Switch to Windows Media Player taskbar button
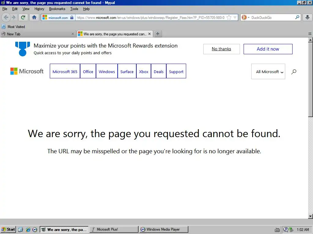The height and width of the screenshot is (234, 313). tap(164, 229)
